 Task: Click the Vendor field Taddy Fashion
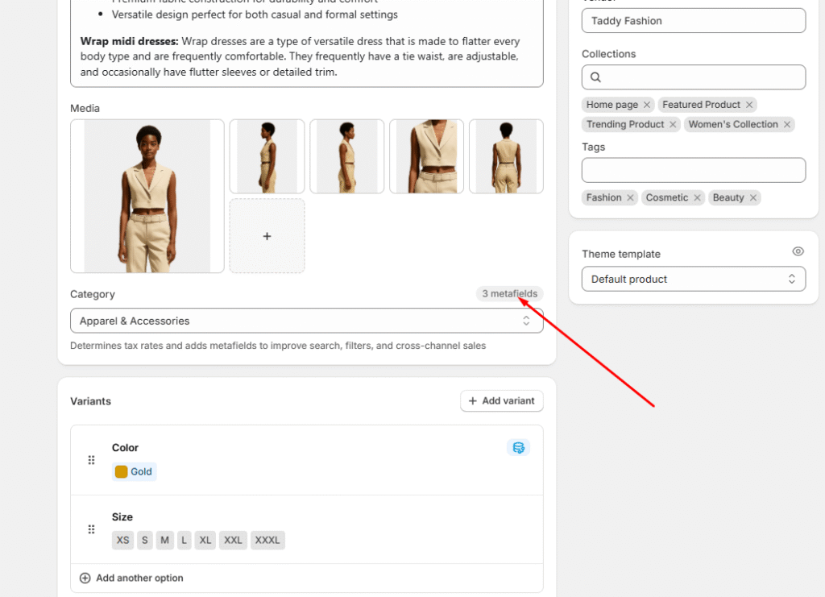coord(694,20)
